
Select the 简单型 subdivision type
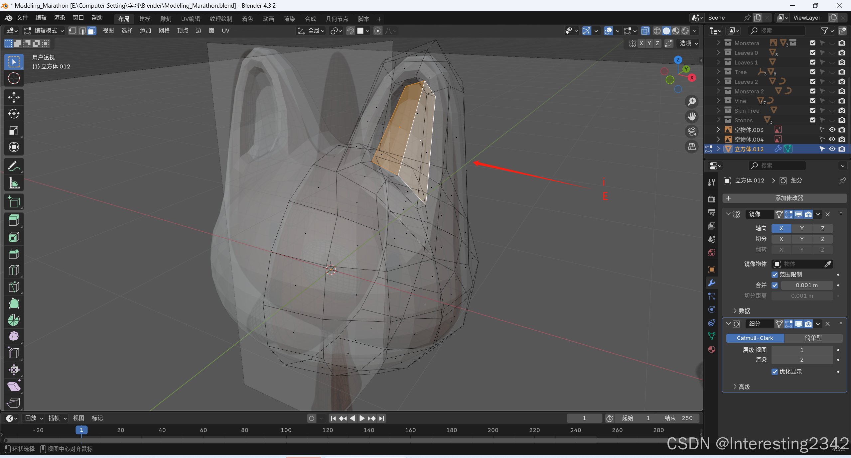[x=813, y=338]
